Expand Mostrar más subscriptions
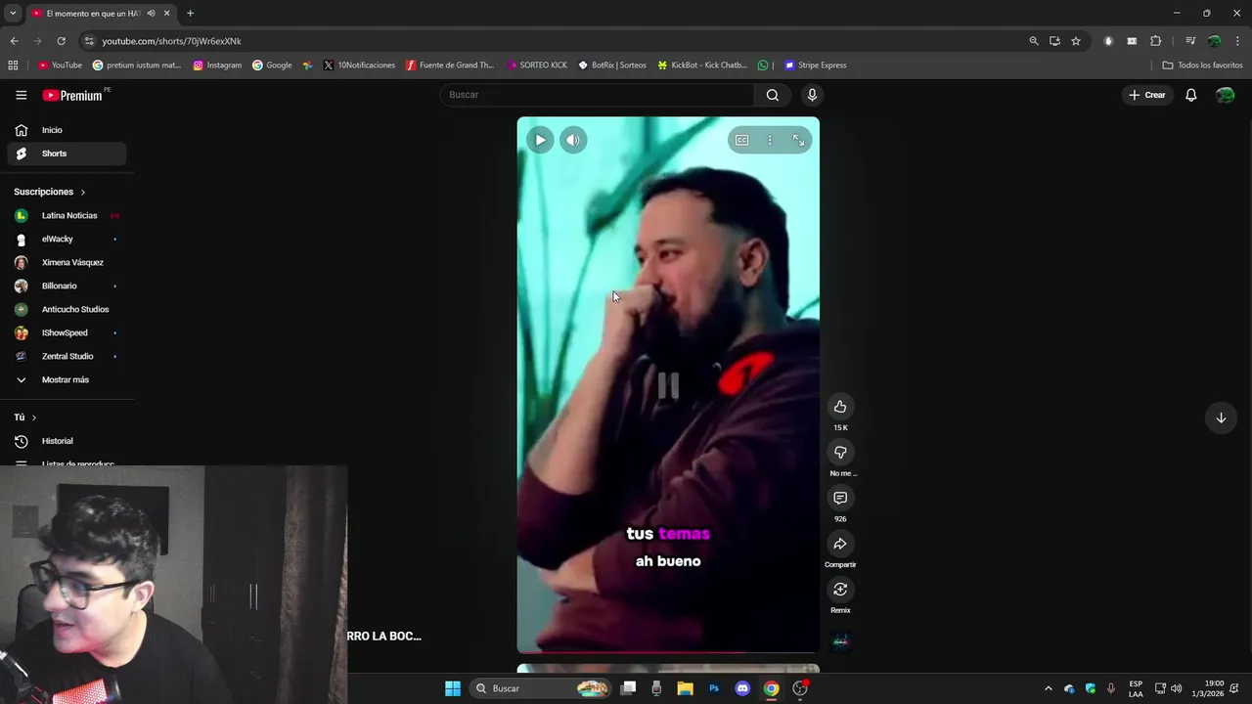1252x704 pixels. [67, 379]
